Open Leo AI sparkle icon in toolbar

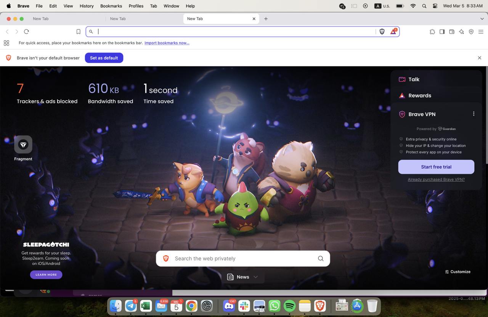pos(461,32)
